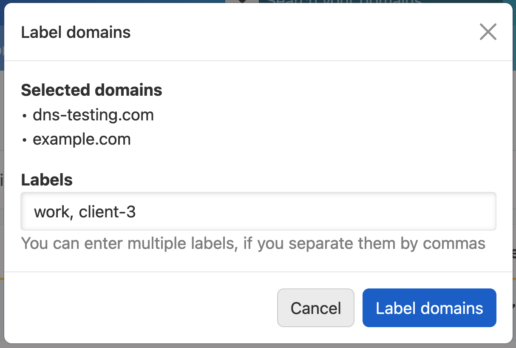Screen dimensions: 516x348
Task: Select dns-testing.com in the selected domains list
Action: click(93, 115)
